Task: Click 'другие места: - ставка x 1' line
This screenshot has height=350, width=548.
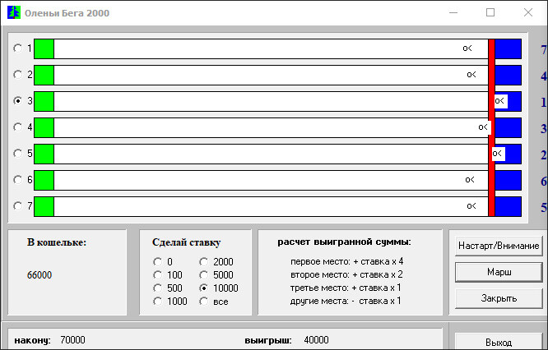Action: 346,301
